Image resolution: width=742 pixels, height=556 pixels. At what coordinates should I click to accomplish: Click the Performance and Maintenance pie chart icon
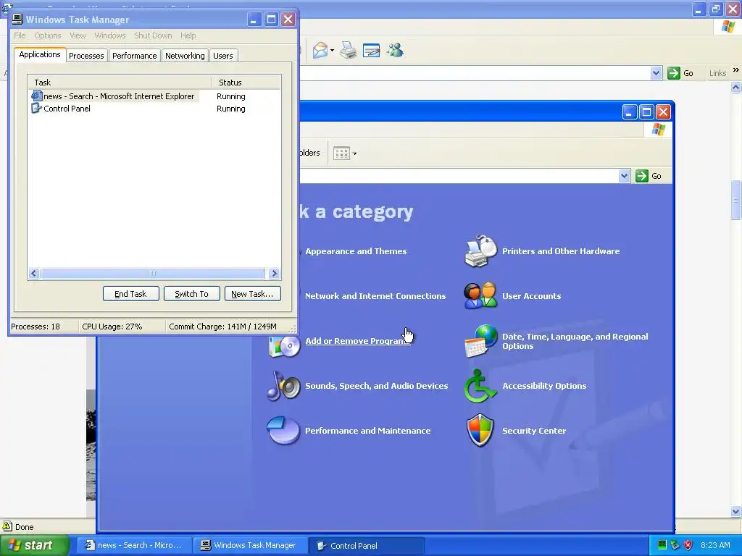[283, 430]
